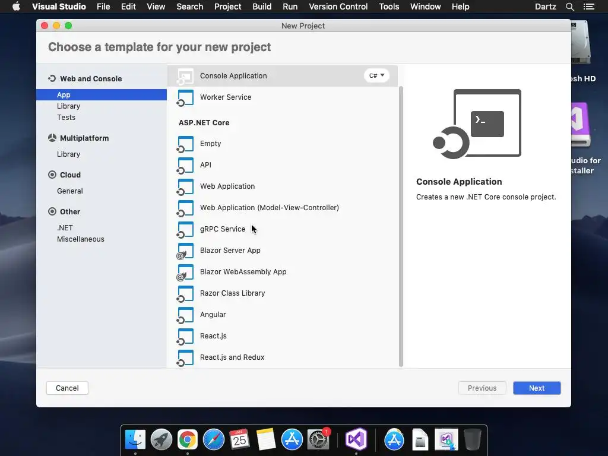The image size is (608, 456).
Task: Open the Apple menu
Action: [x=16, y=6]
